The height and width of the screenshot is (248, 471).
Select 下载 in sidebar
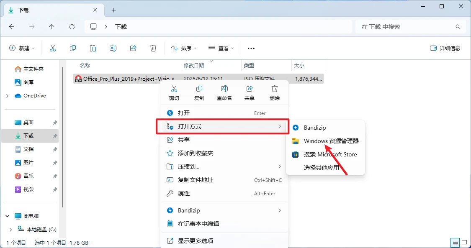[x=30, y=136]
